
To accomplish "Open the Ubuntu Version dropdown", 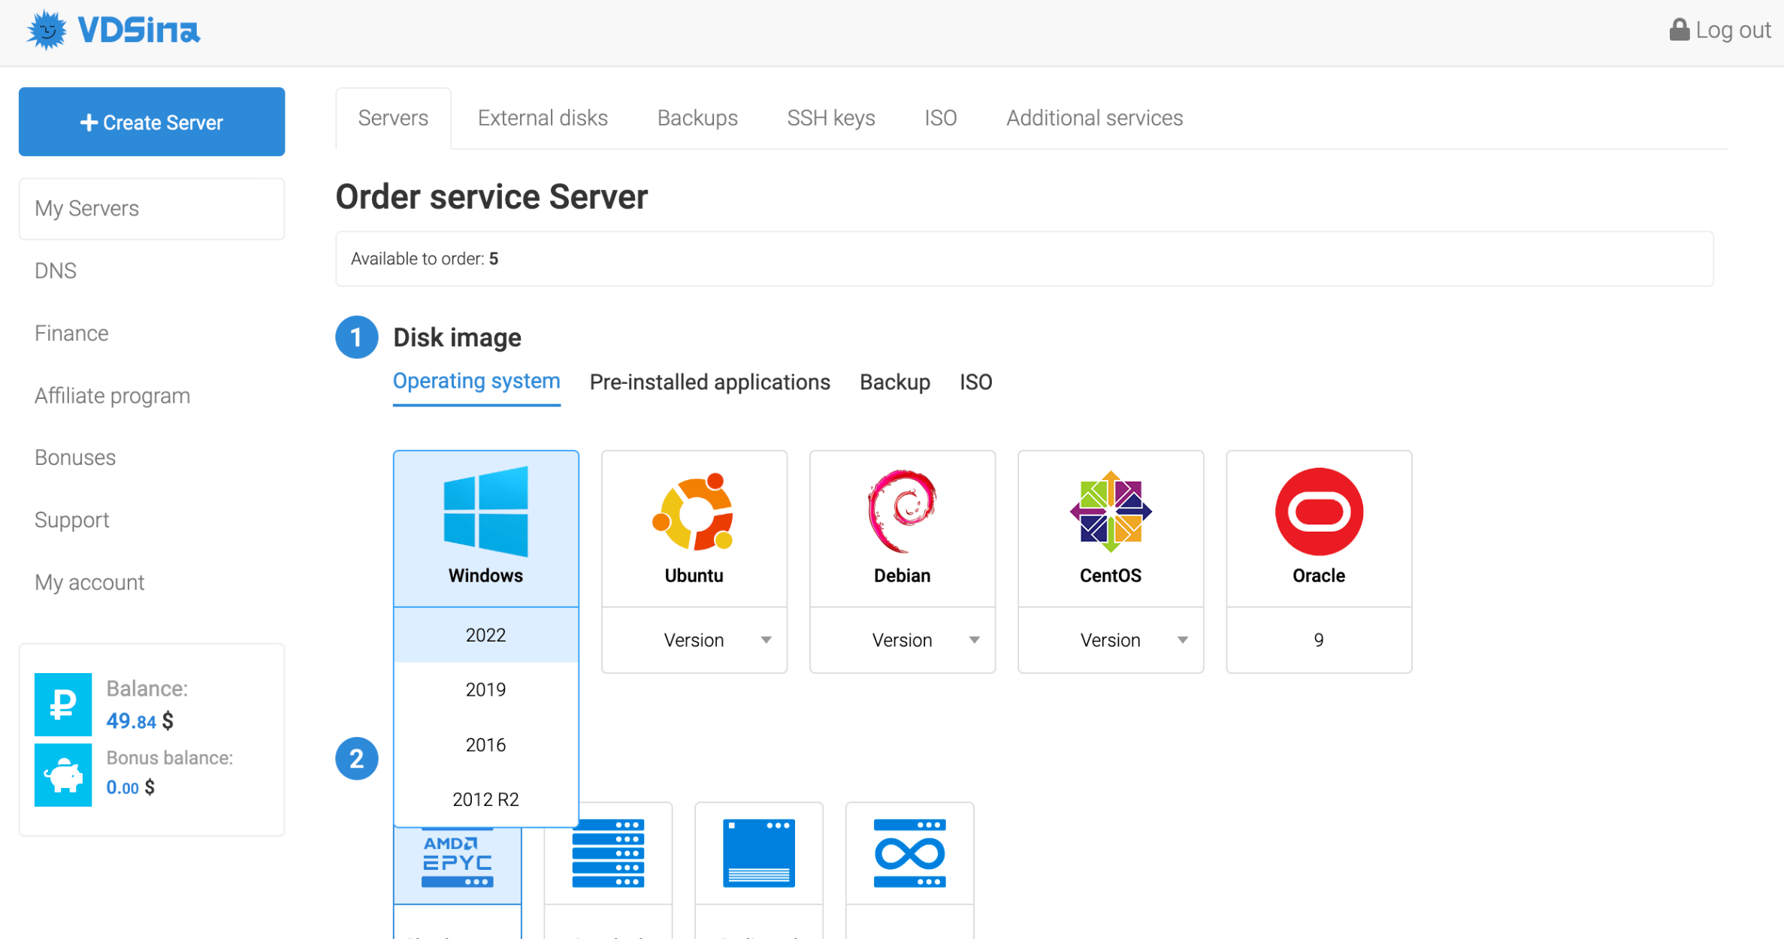I will [x=694, y=640].
